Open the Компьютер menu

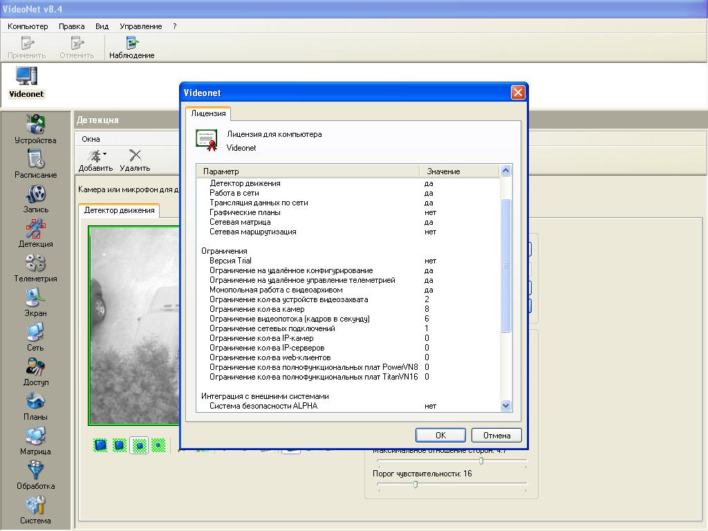[x=28, y=26]
